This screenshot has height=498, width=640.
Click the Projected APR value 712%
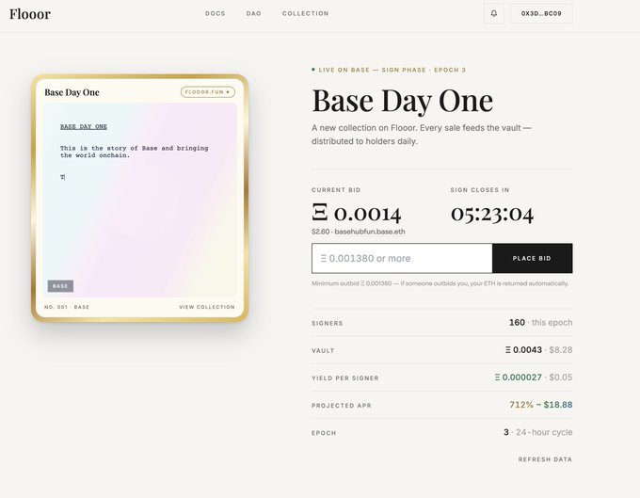click(521, 405)
